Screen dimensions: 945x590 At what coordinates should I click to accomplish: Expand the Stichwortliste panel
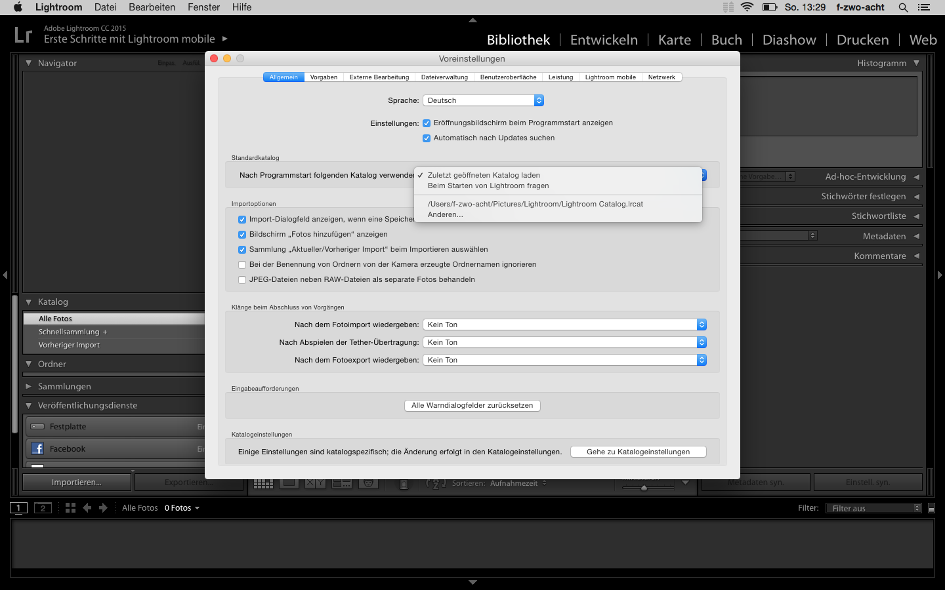[916, 216]
